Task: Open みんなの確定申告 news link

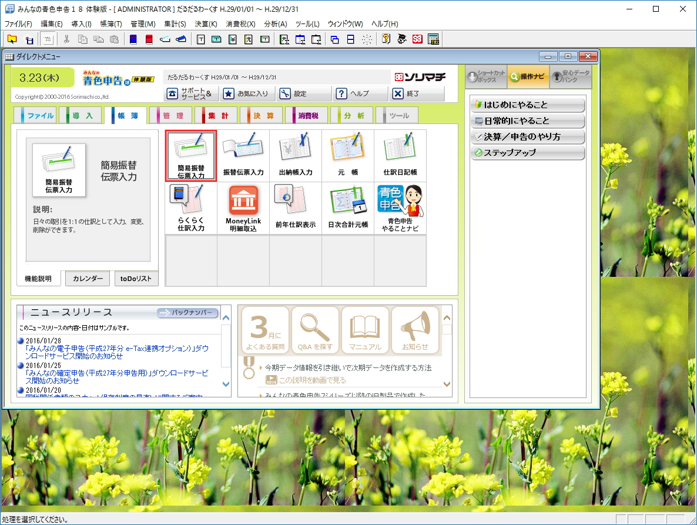Action: pos(117,377)
